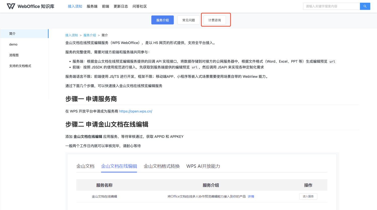
Task: Click the 服务名称 column header
Action: (104, 185)
